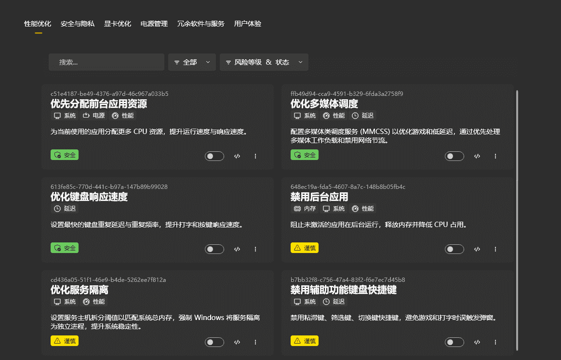Go to the 电源管理 tab
The image size is (561, 360).
click(x=154, y=24)
